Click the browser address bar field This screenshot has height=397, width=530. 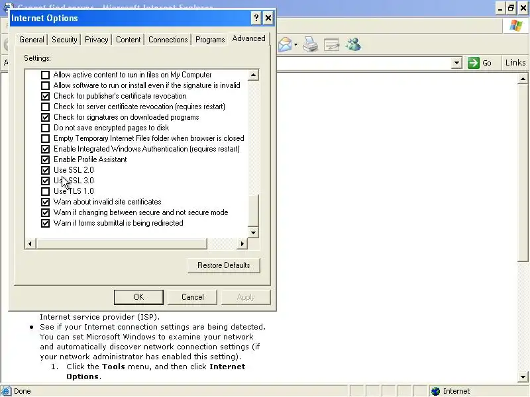(x=363, y=63)
